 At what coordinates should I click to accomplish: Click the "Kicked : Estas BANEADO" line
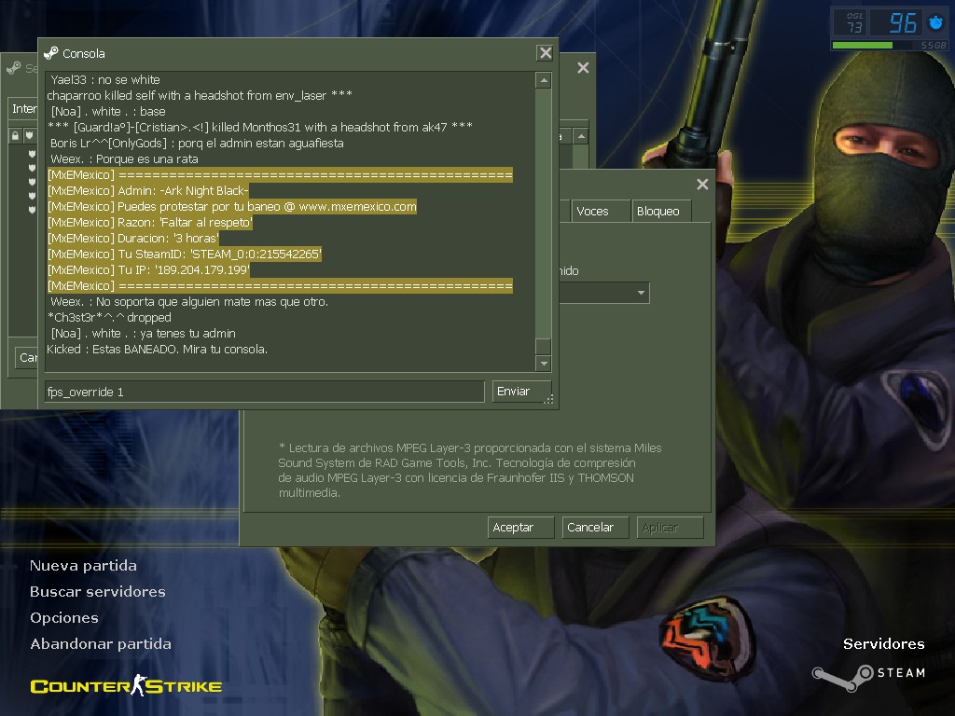[x=157, y=349]
